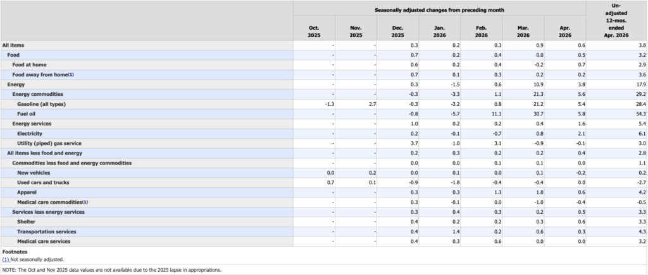Viewport: 648px width, 275px height.
Task: Click the (1) link under Footnotes
Action: point(6,259)
